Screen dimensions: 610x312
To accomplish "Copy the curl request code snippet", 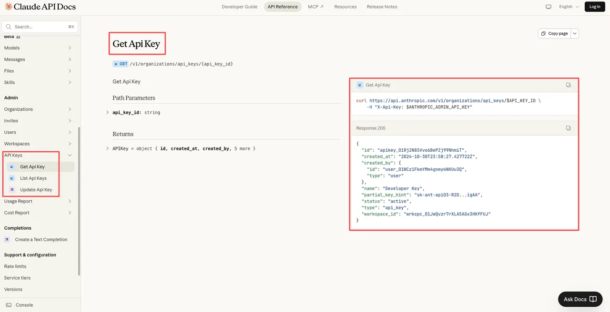I will (x=568, y=85).
